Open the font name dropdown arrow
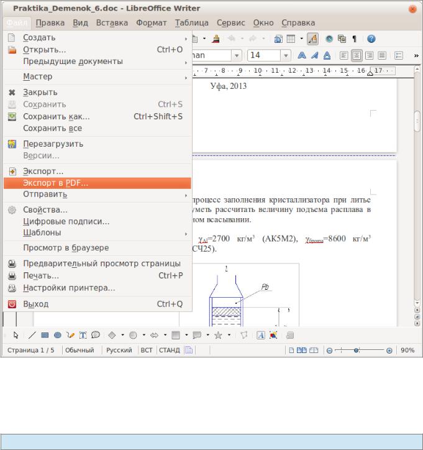 (237, 55)
